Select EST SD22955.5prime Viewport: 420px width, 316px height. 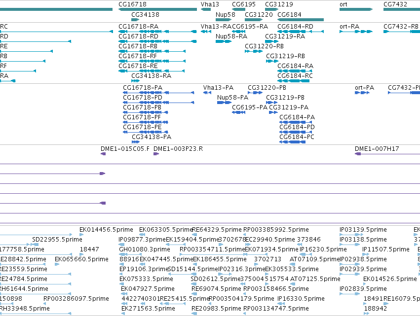pos(57,240)
